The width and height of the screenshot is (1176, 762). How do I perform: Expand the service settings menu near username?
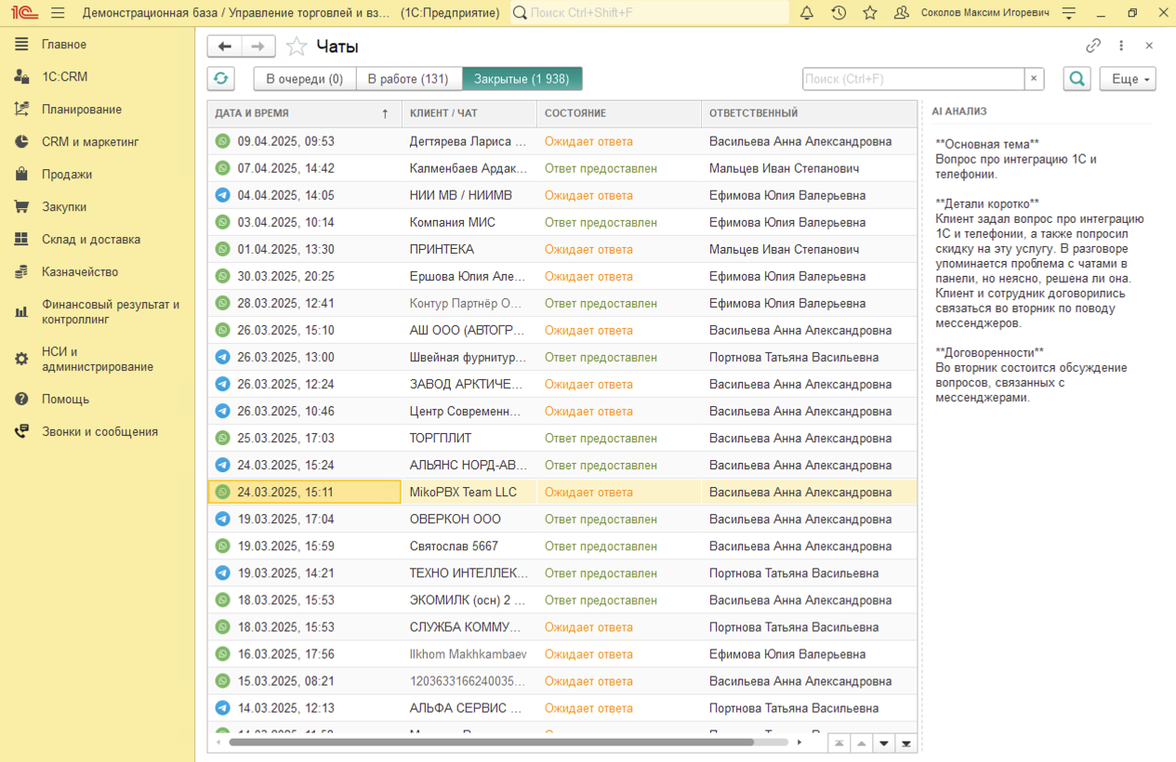pyautogui.click(x=1069, y=13)
